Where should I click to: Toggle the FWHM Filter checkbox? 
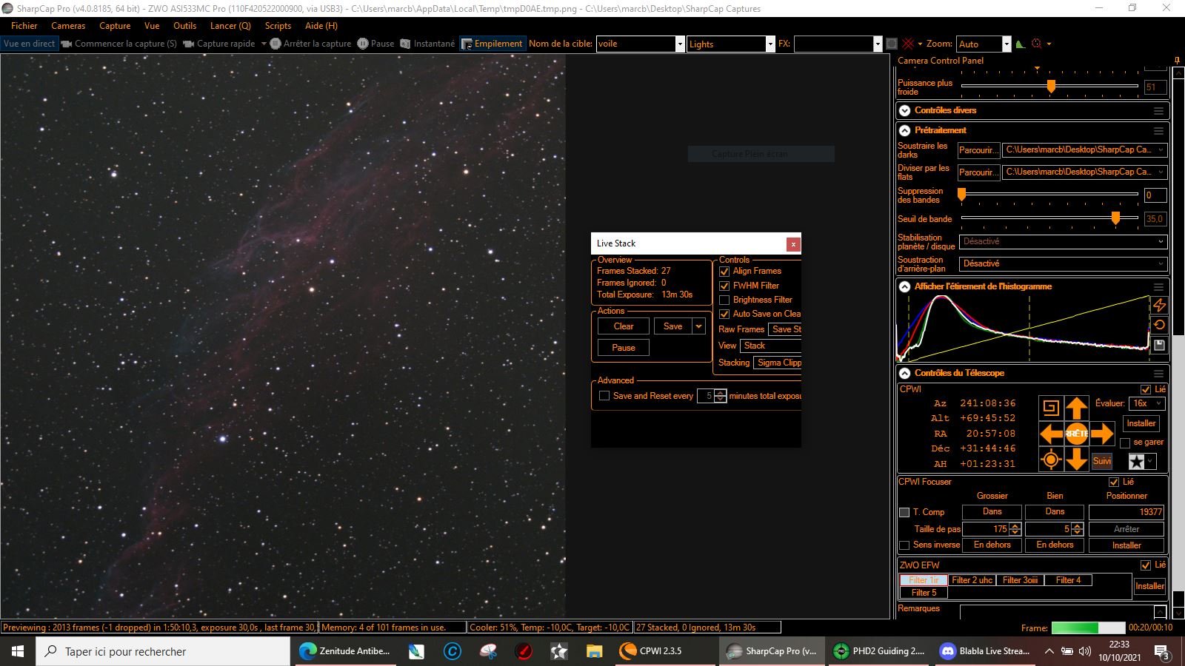click(724, 286)
